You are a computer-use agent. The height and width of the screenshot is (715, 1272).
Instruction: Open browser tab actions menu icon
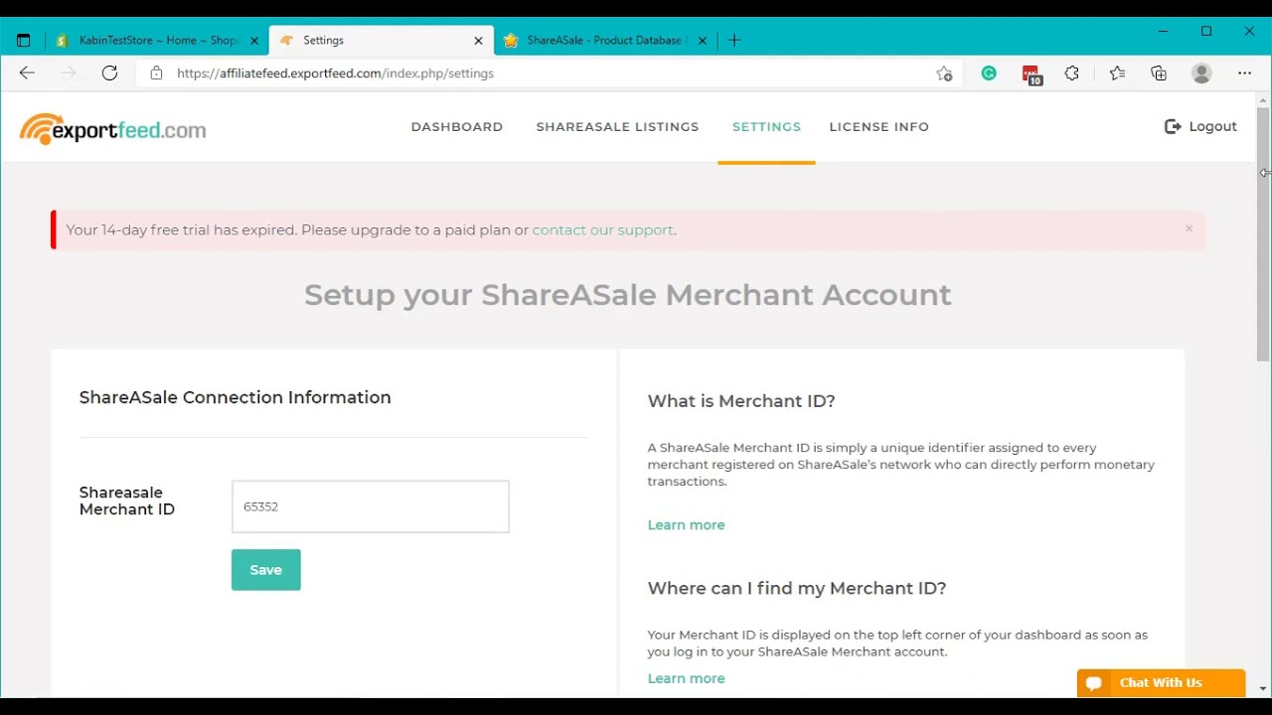(24, 41)
